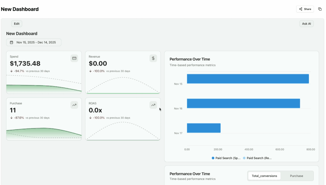Click the credit card icon on Spend card

pos(74,58)
